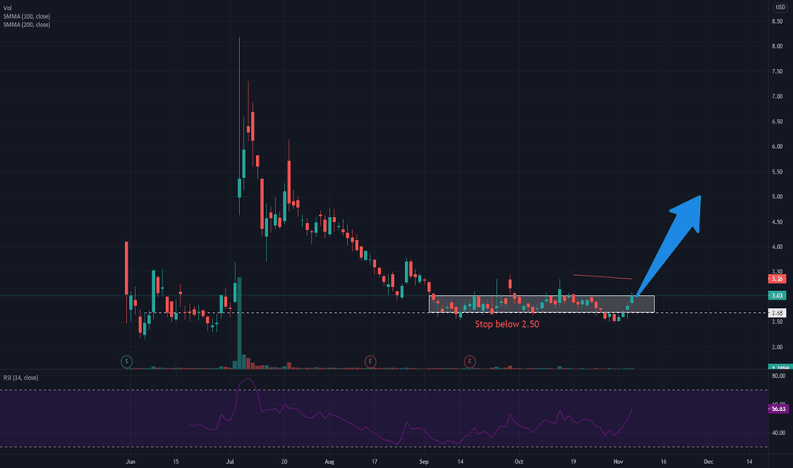
Task: Click the 16 date label on time axis
Action: (x=664, y=461)
